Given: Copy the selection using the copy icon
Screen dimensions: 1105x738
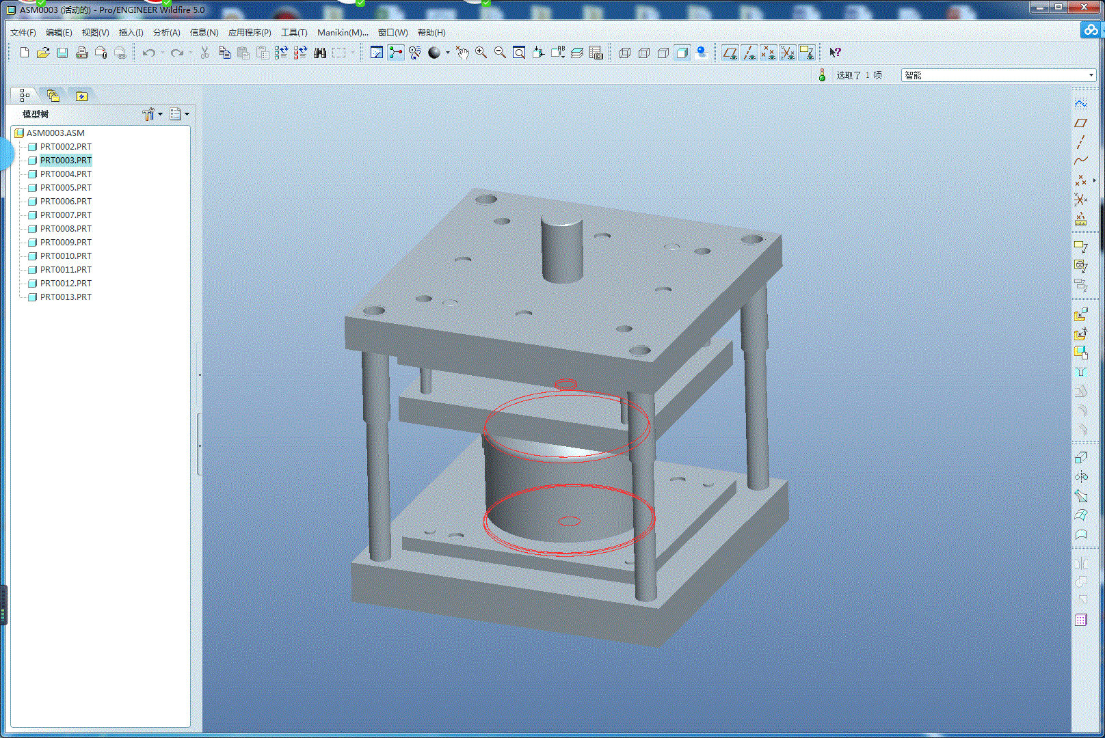Looking at the screenshot, I should coord(224,53).
